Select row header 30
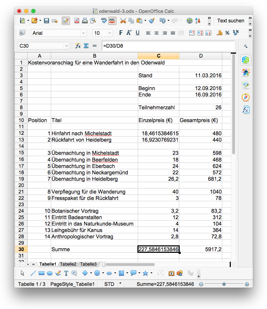This screenshot has height=309, width=267. [21, 249]
